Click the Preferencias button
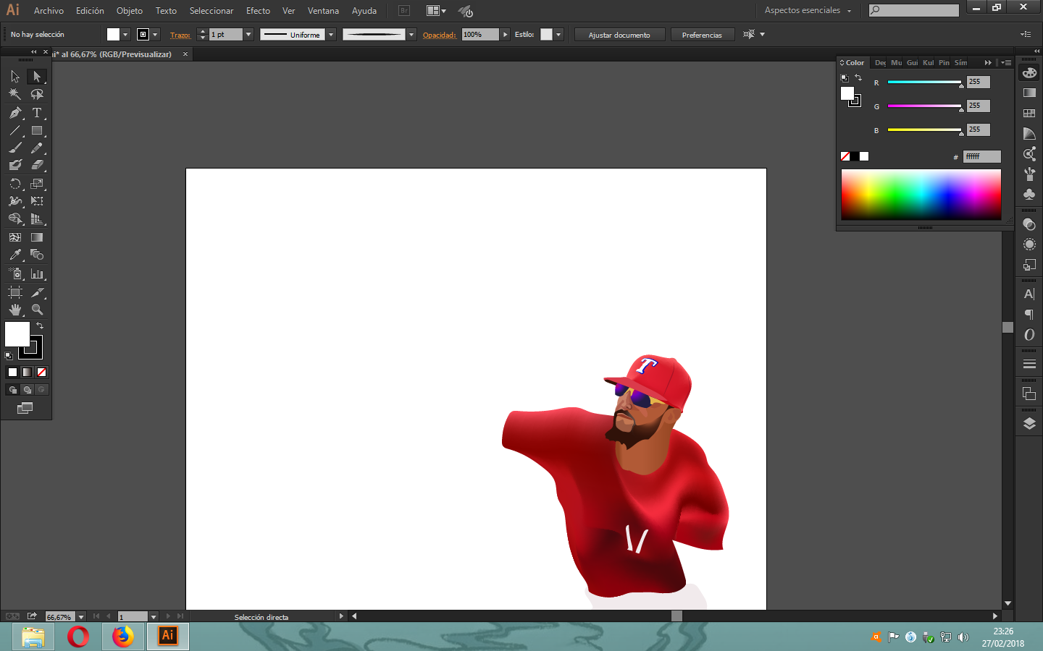This screenshot has height=651, width=1043. [702, 35]
